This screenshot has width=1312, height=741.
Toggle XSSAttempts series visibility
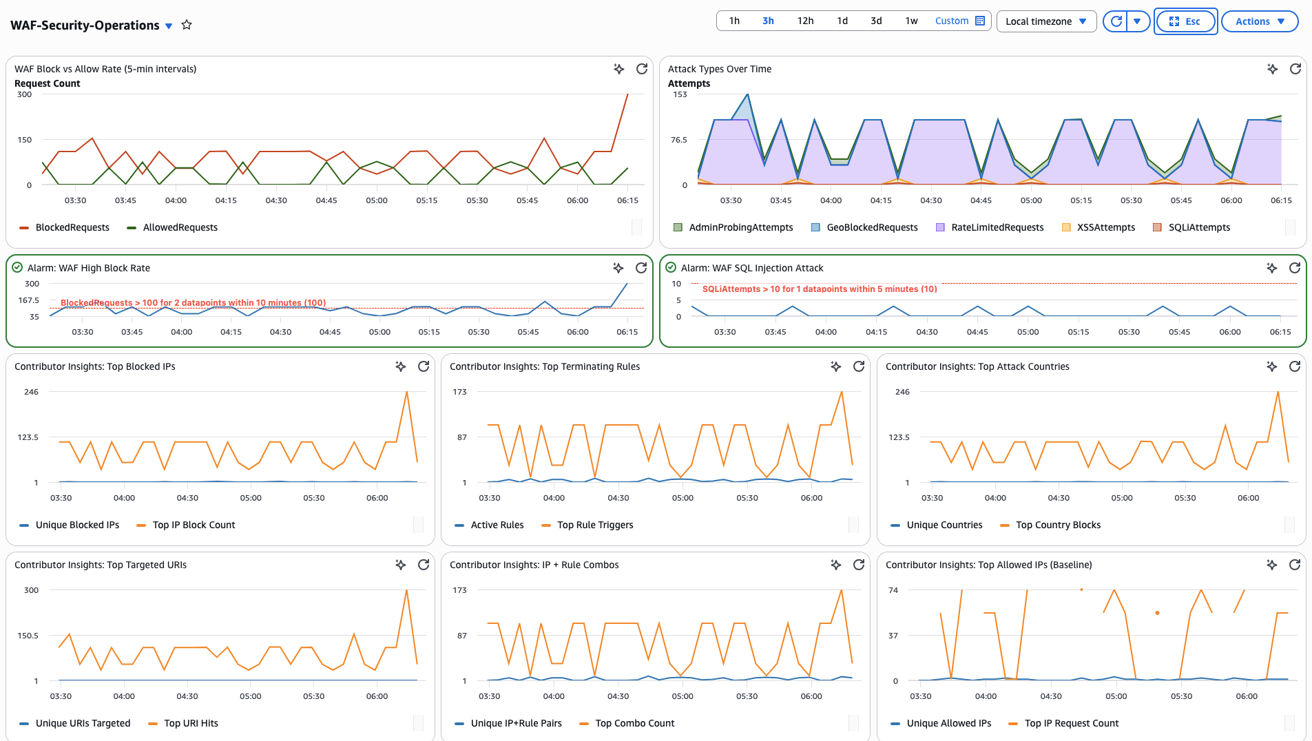pos(1098,227)
